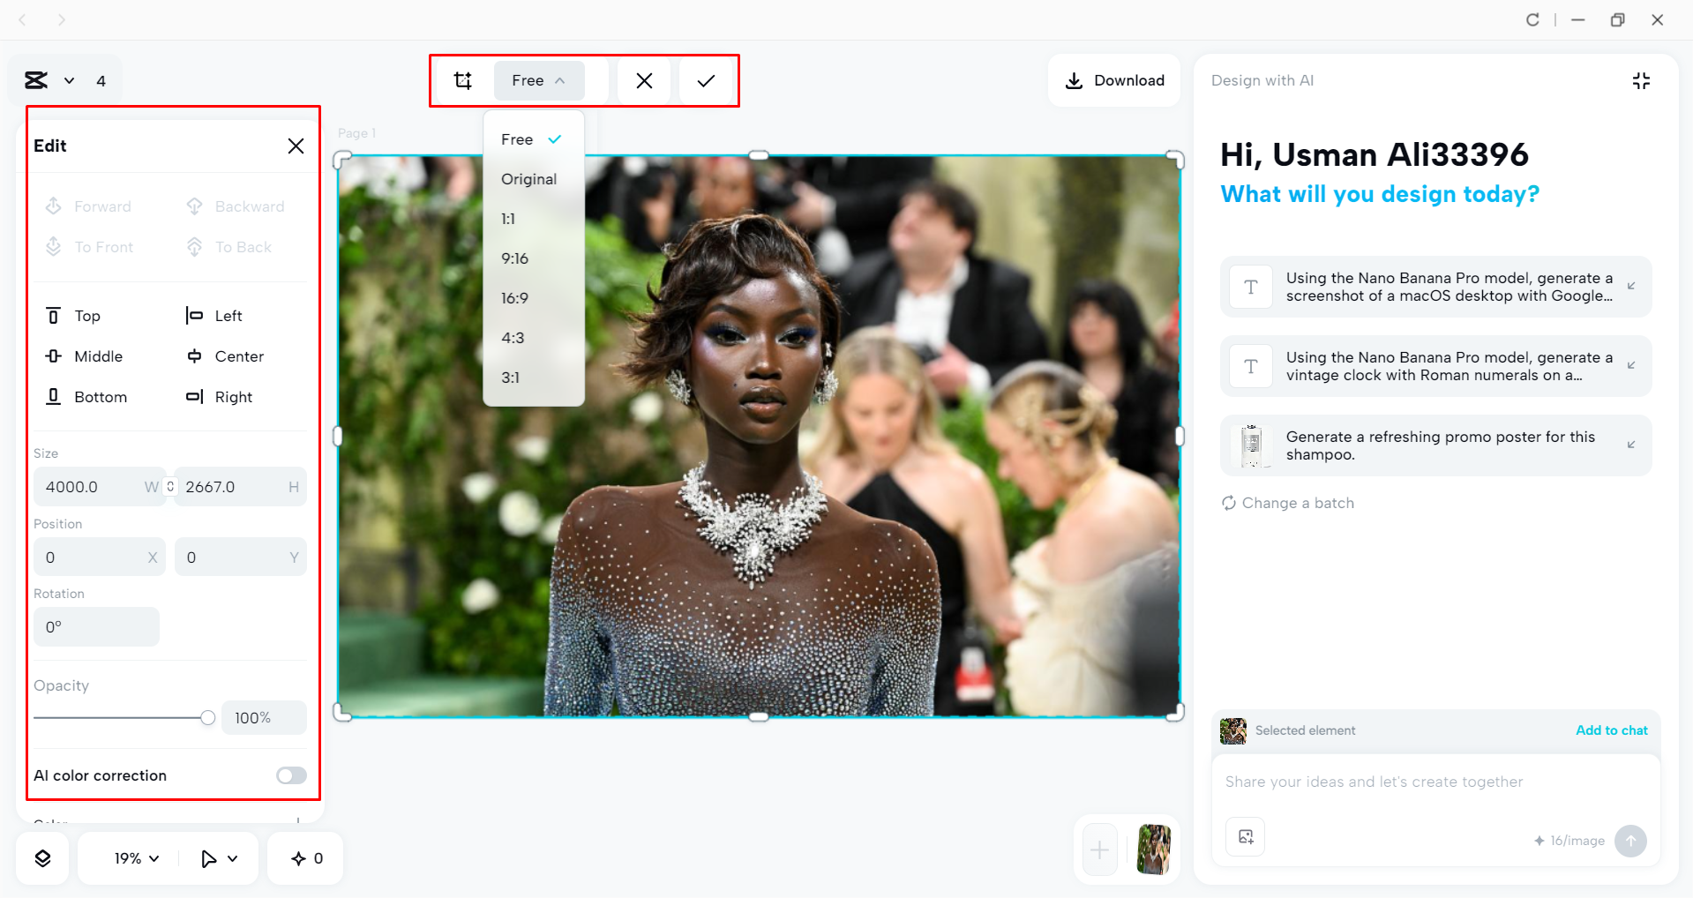Viewport: 1693px width, 898px height.
Task: Click the selected element thumbnail in chat
Action: coord(1233,731)
